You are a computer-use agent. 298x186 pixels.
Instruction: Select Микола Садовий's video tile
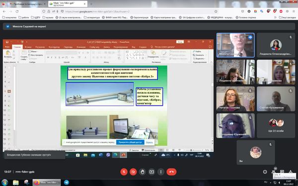pyautogui.click(x=235, y=45)
